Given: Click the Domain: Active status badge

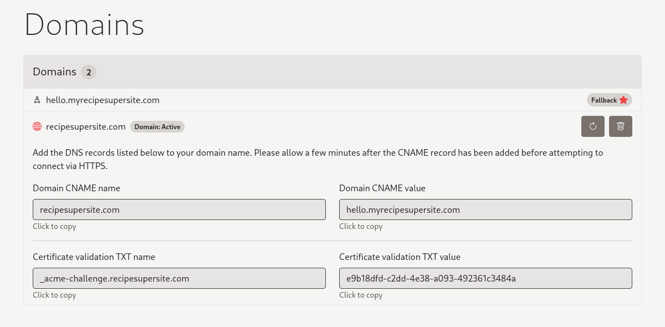Looking at the screenshot, I should (x=157, y=127).
